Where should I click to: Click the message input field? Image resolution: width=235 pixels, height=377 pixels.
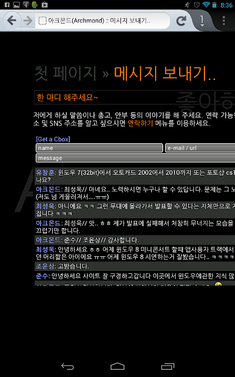coord(135,158)
